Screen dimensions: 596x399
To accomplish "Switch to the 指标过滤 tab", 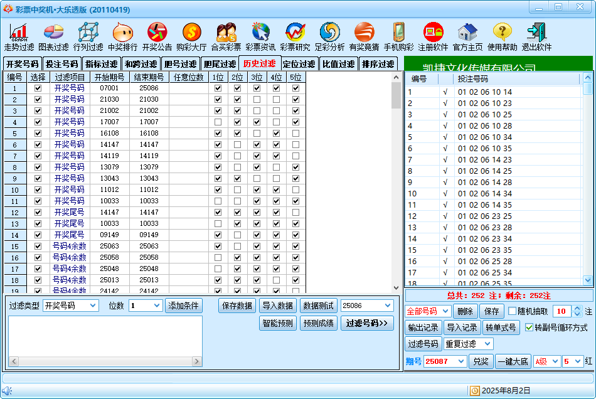I will [x=101, y=64].
